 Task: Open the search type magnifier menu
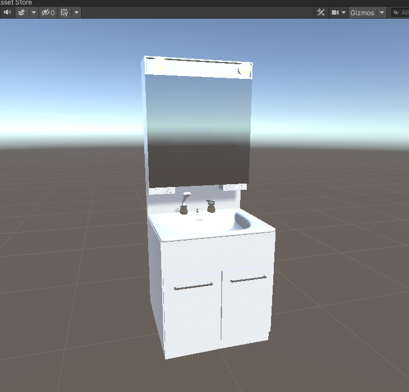396,12
